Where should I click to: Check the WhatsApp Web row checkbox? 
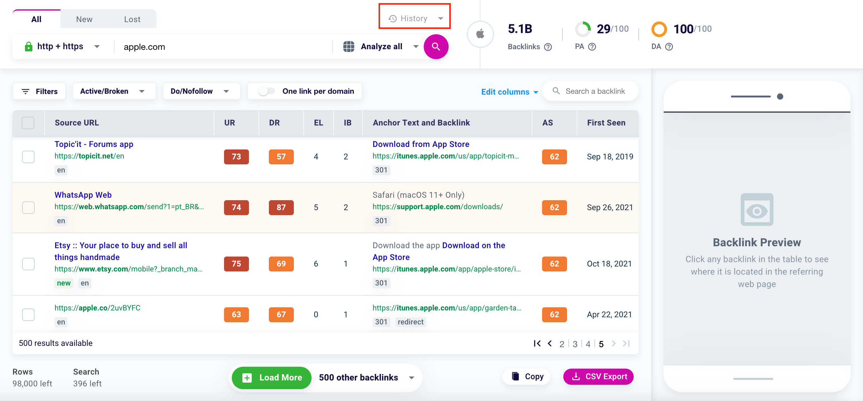[28, 208]
